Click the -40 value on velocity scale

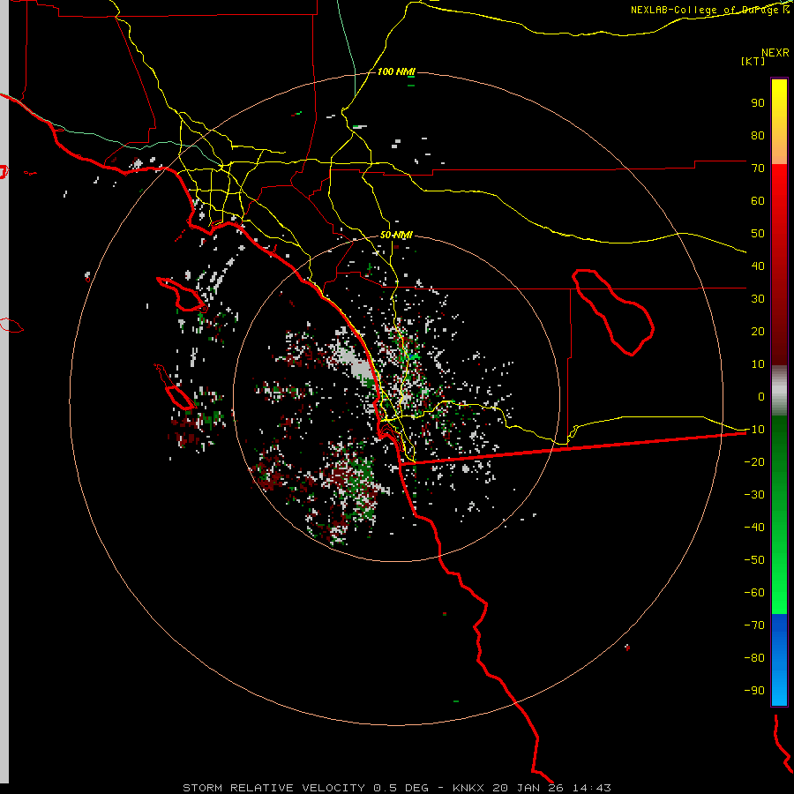coord(754,528)
